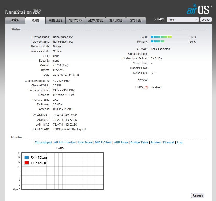Screen dimensions: 216x201
Task: Open the DHCP Client link
Action: pyautogui.click(x=103, y=142)
